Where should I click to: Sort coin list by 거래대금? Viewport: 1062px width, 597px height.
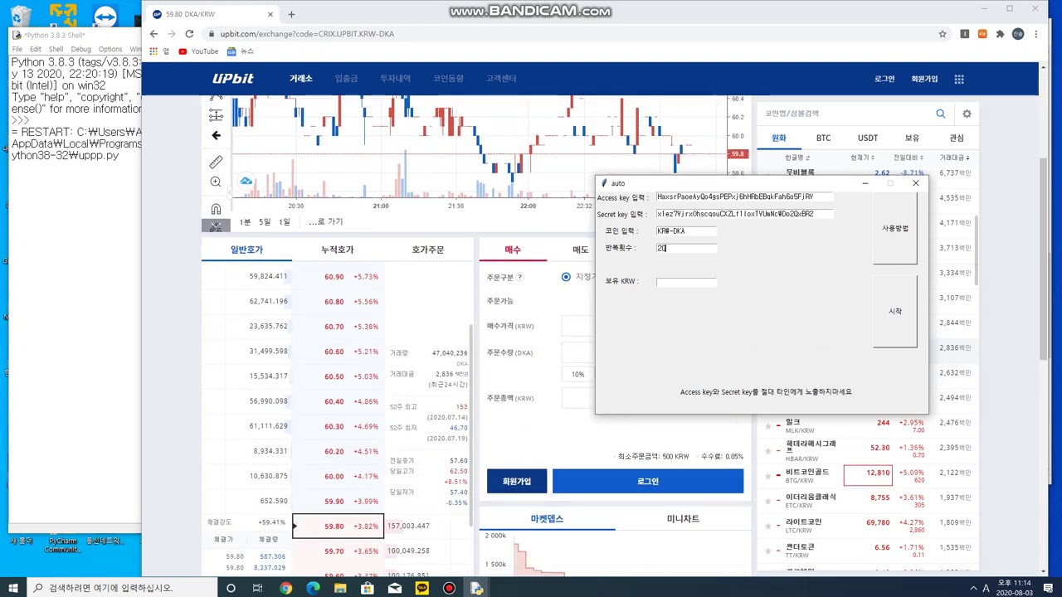click(x=954, y=158)
